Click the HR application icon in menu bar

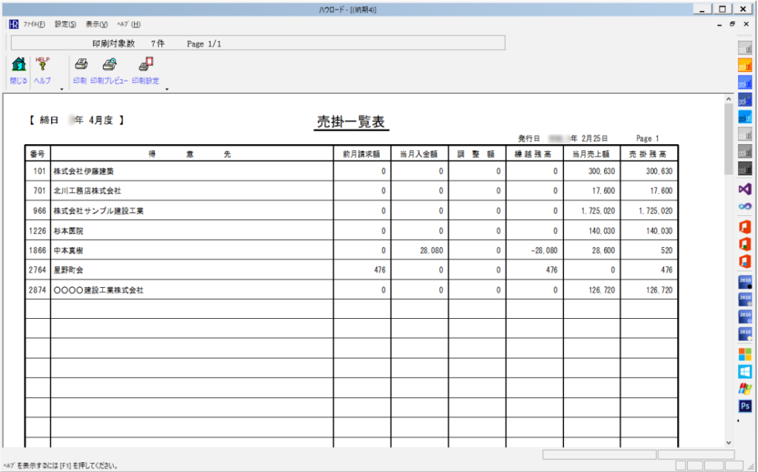tap(13, 24)
